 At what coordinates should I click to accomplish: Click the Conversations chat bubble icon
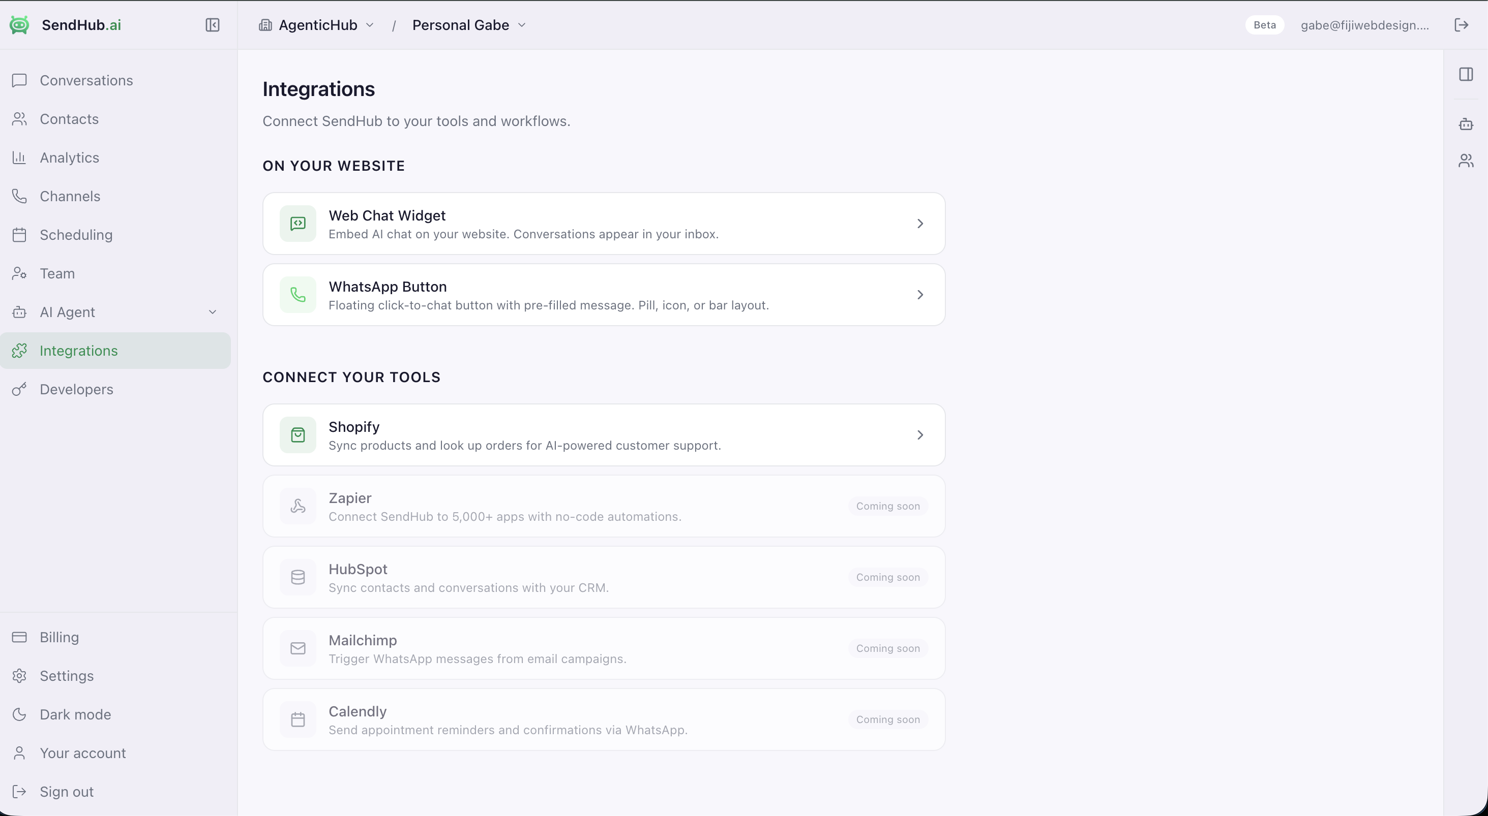click(19, 80)
